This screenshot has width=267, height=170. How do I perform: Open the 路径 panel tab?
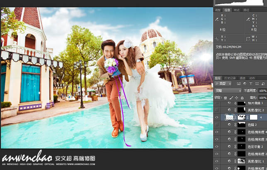click(x=246, y=10)
